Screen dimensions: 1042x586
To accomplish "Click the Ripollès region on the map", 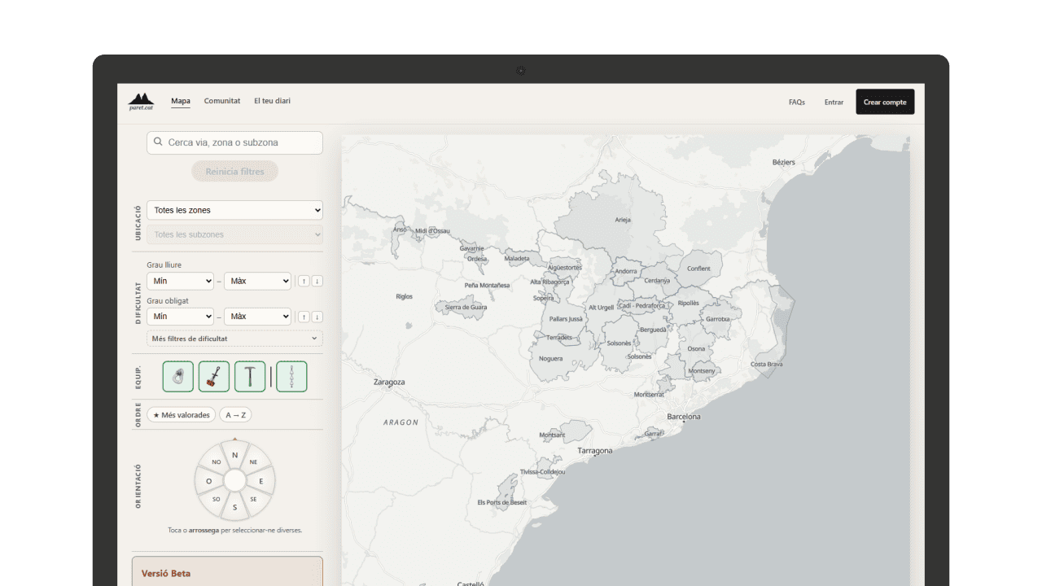I will point(689,303).
